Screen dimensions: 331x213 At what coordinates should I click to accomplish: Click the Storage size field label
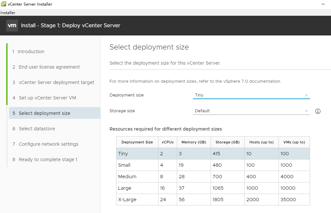122,111
